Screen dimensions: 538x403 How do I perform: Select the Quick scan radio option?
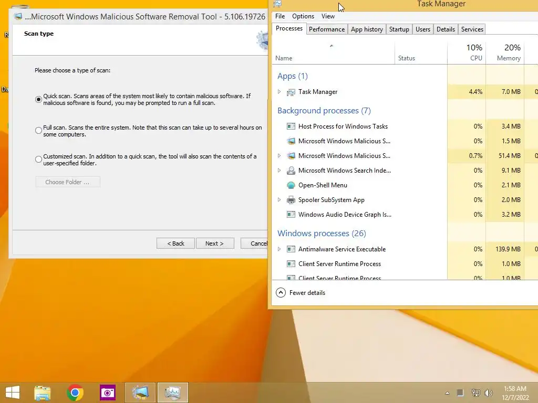[38, 99]
